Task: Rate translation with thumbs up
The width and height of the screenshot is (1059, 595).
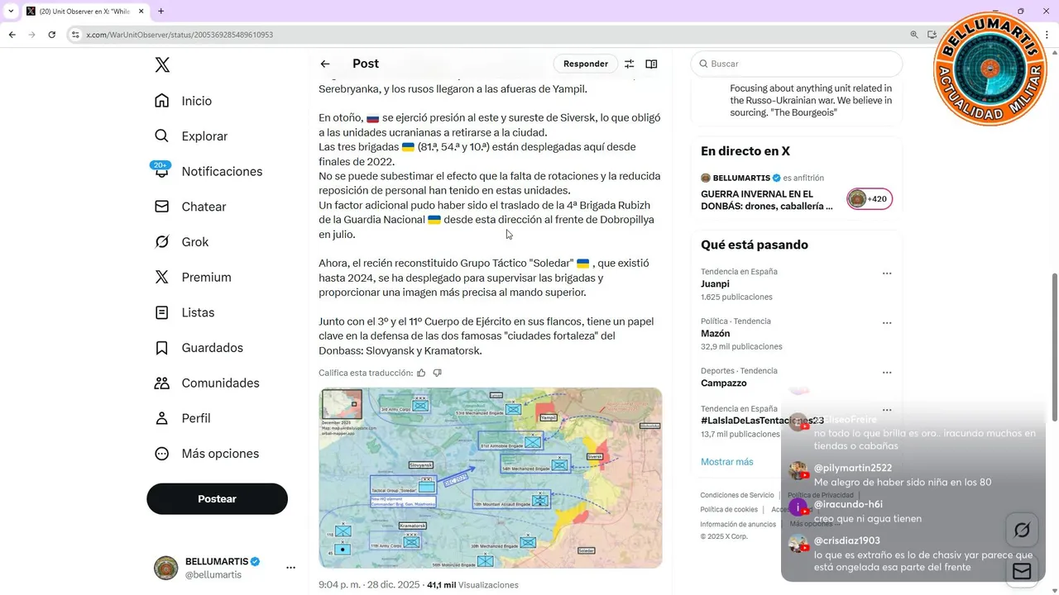Action: 421,373
